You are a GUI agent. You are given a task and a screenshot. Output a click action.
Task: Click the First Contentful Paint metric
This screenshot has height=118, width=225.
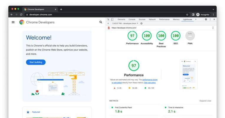tap(123, 107)
